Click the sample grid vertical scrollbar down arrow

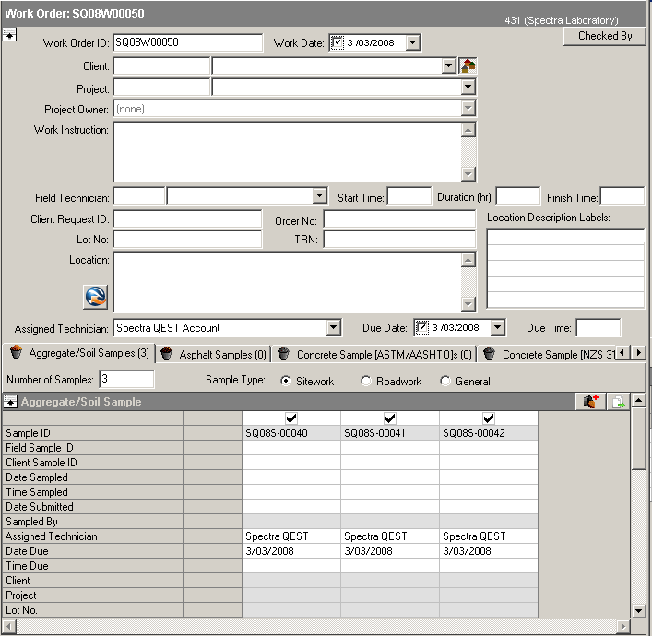pyautogui.click(x=637, y=610)
